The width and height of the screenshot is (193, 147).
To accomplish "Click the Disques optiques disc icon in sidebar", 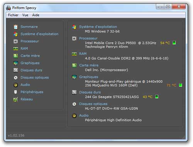I will click(x=16, y=78).
